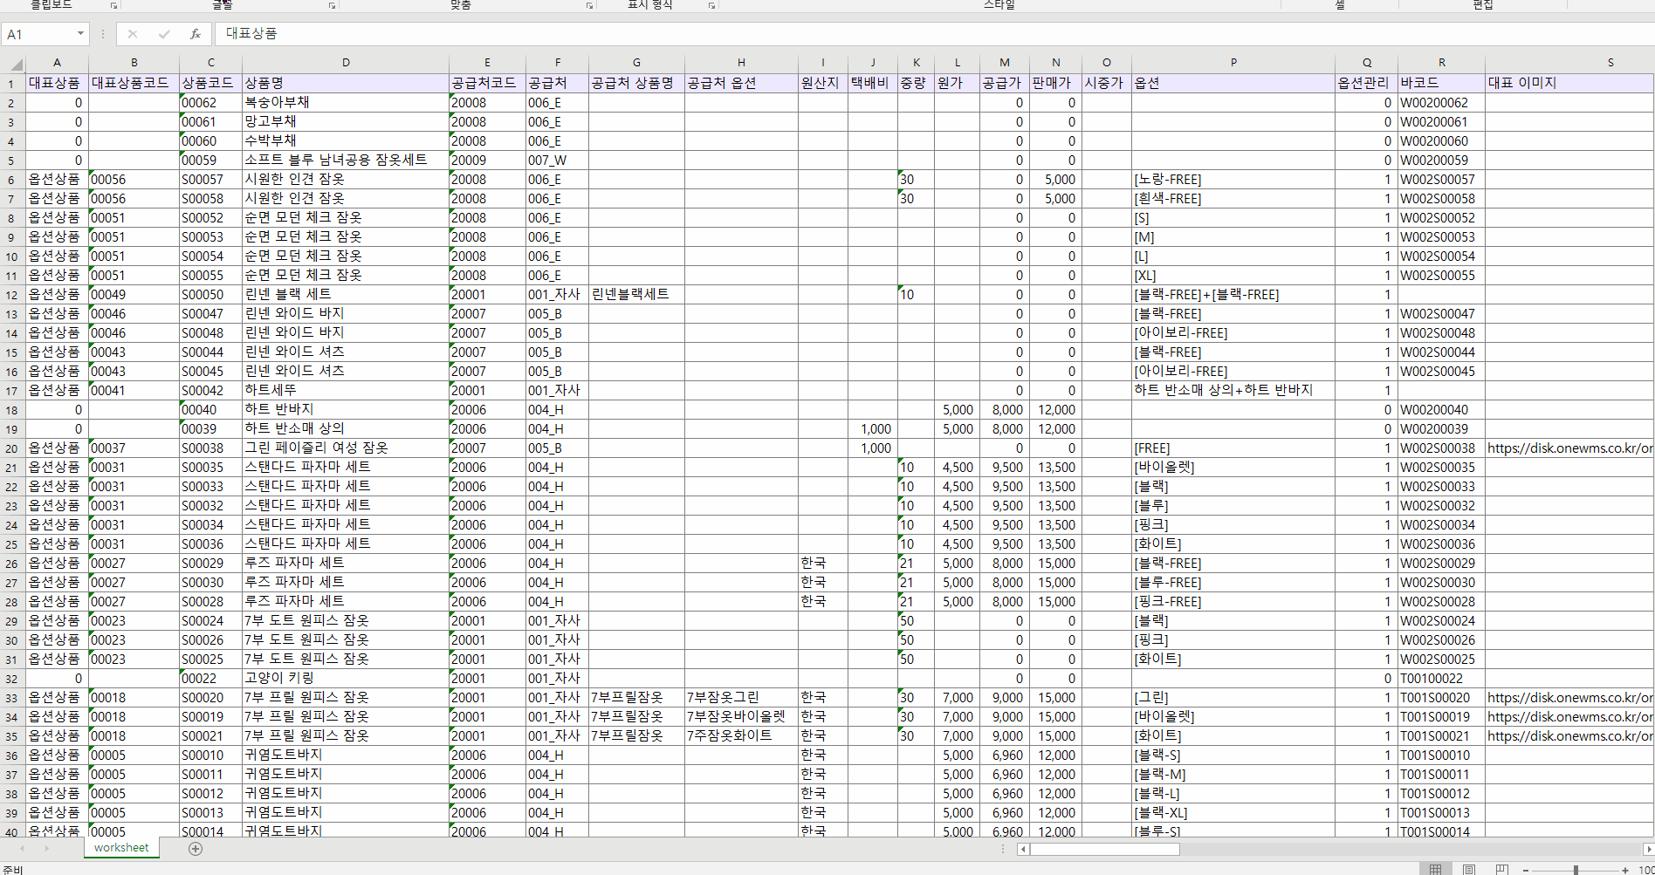Click cell containing 7부잠옷그린
This screenshot has width=1655, height=875.
pos(741,697)
